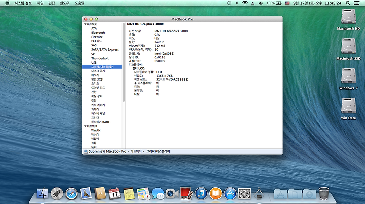Click System Information chip icon in Dock
Viewport: 365px width, 204px height.
tap(259, 194)
